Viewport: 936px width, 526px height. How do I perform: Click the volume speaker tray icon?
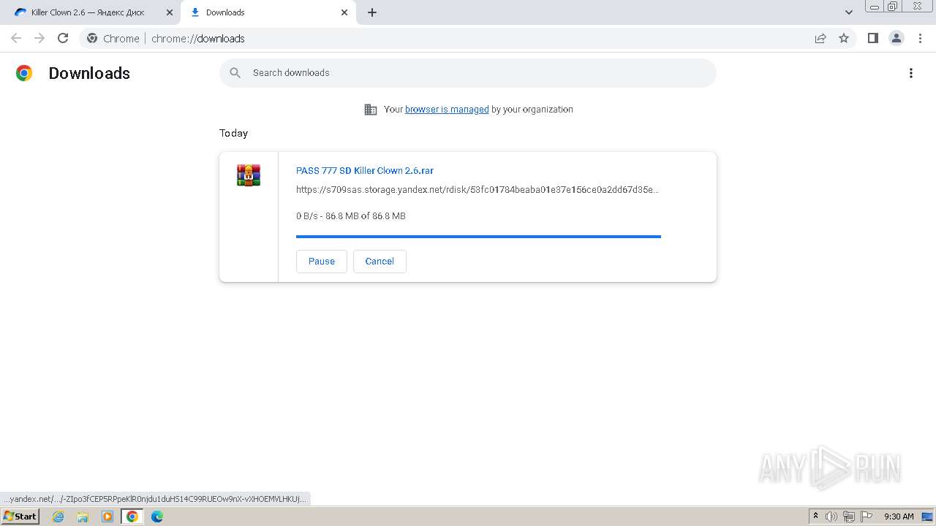click(x=831, y=517)
